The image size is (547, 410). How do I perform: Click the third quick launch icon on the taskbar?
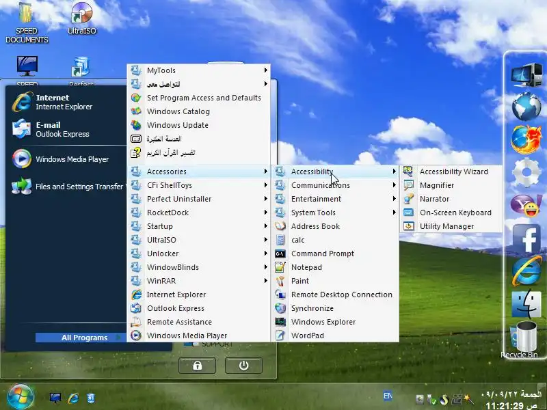click(90, 398)
